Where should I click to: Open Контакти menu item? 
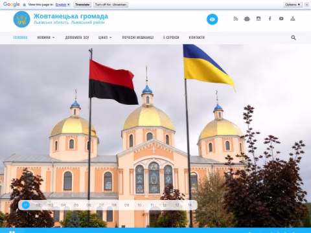197,38
